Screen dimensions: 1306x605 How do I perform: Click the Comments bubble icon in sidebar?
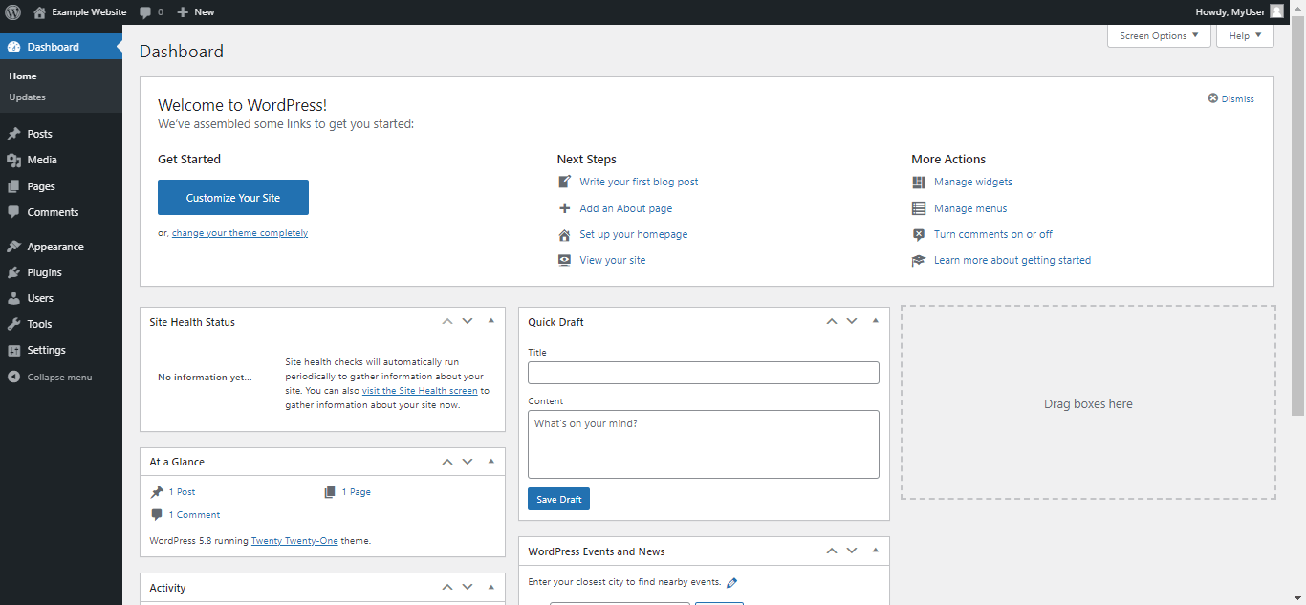pos(15,211)
